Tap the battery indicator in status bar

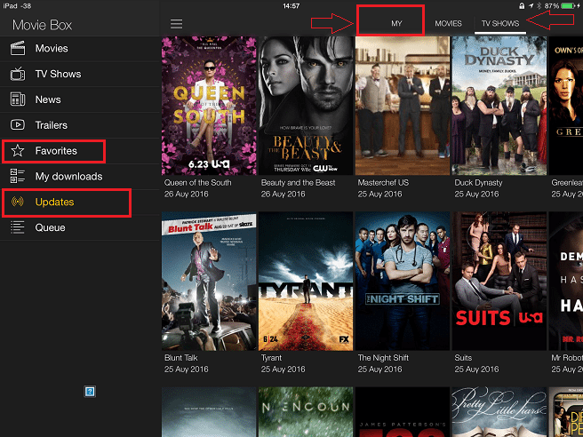coord(568,6)
